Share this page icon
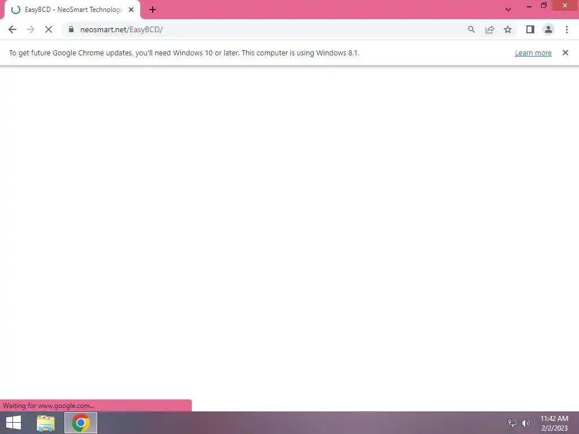579x434 pixels. click(490, 29)
